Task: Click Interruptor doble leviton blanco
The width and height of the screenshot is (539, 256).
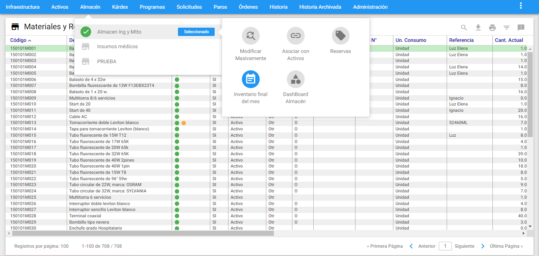Action: [99, 203]
